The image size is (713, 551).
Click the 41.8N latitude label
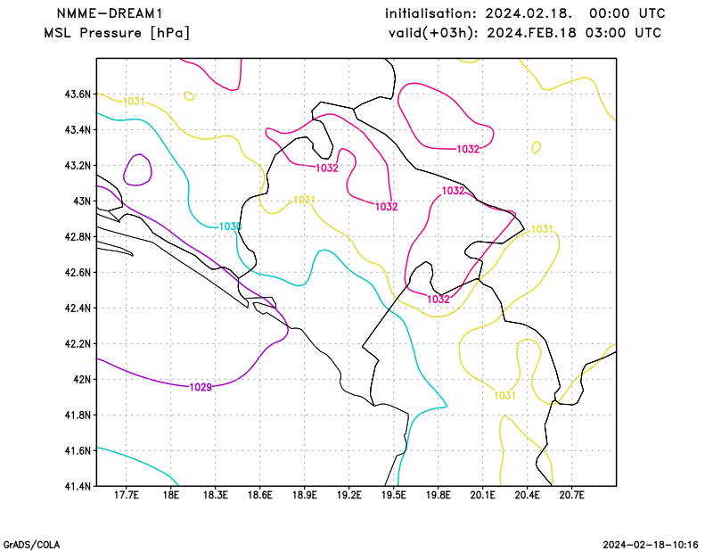point(78,415)
